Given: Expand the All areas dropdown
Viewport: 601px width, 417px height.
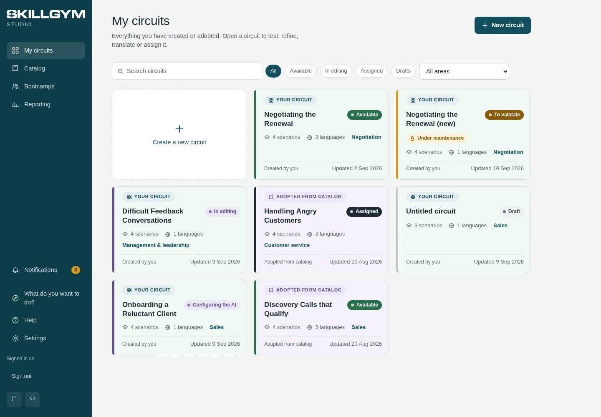Looking at the screenshot, I should point(464,71).
